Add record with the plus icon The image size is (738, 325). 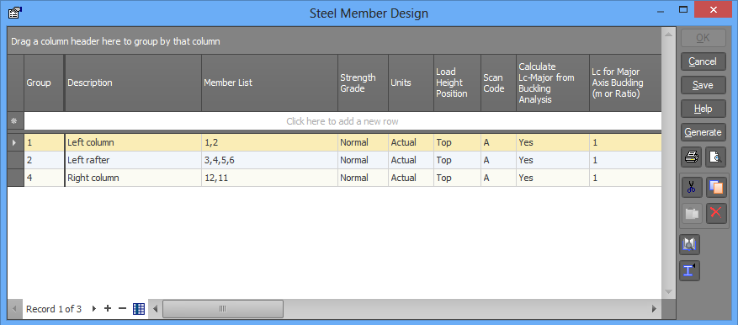[x=108, y=308]
